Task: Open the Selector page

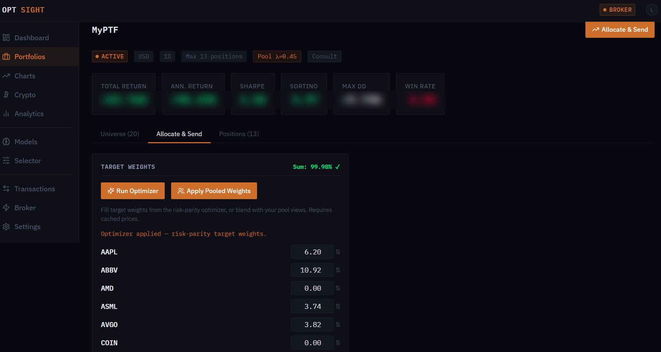Action: point(39,161)
